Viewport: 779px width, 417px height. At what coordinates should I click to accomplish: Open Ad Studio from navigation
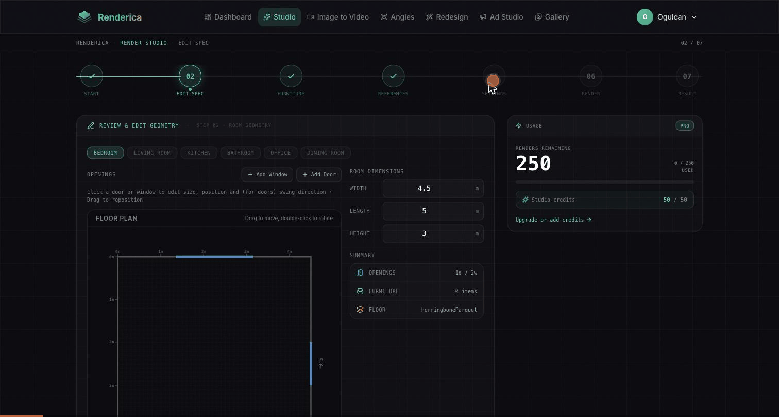coord(501,17)
